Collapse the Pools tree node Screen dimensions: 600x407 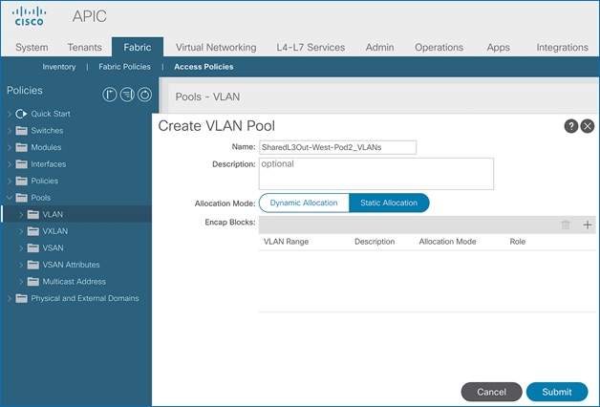pyautogui.click(x=10, y=198)
